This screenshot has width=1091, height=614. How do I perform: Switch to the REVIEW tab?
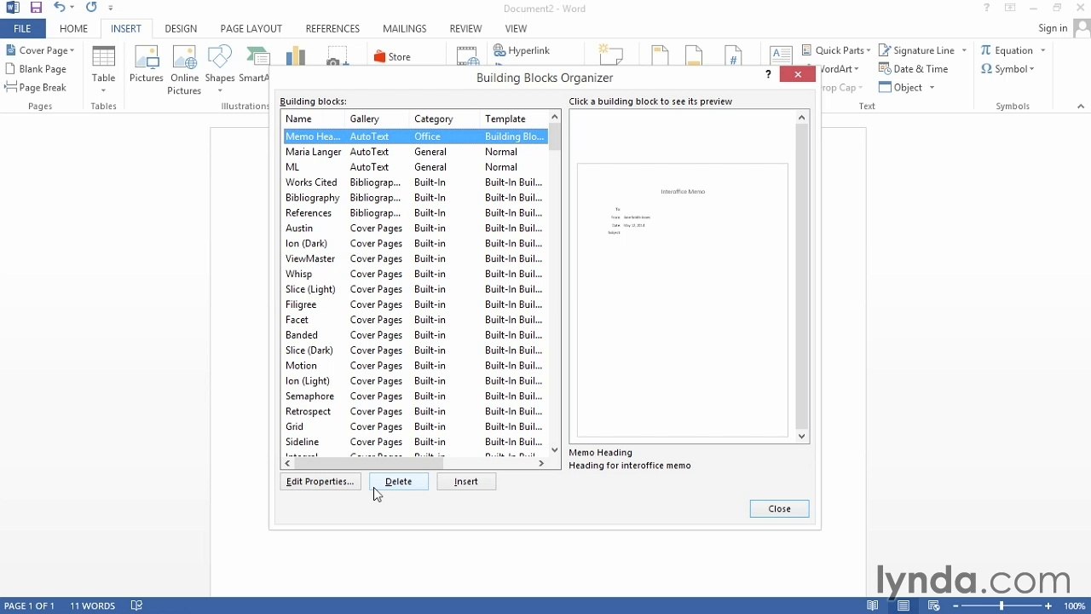click(465, 28)
